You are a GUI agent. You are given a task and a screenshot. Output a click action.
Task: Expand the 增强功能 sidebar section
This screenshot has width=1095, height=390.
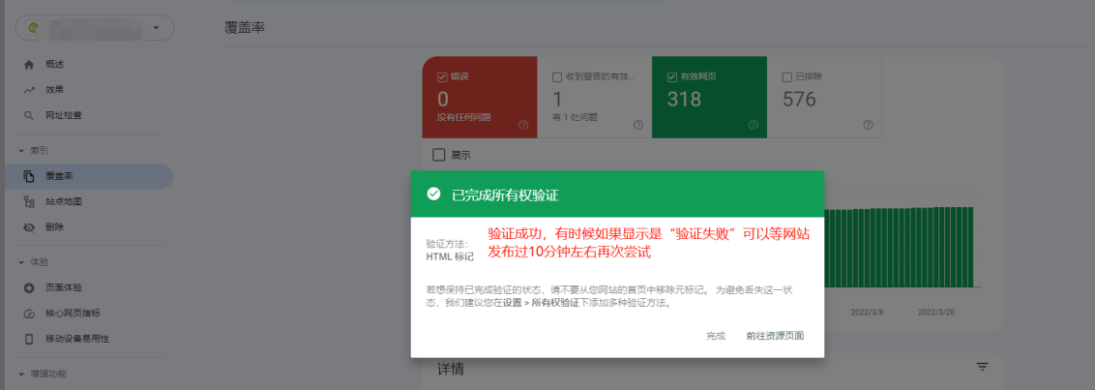pyautogui.click(x=22, y=374)
